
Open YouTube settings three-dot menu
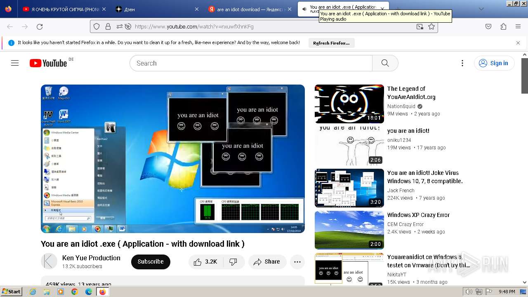[x=462, y=63]
